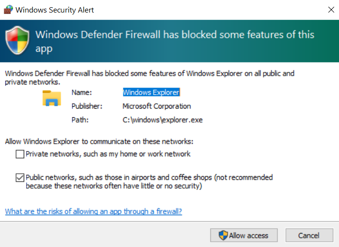This screenshot has height=247, width=339.
Task: Click the Publisher field label
Action: coord(86,106)
